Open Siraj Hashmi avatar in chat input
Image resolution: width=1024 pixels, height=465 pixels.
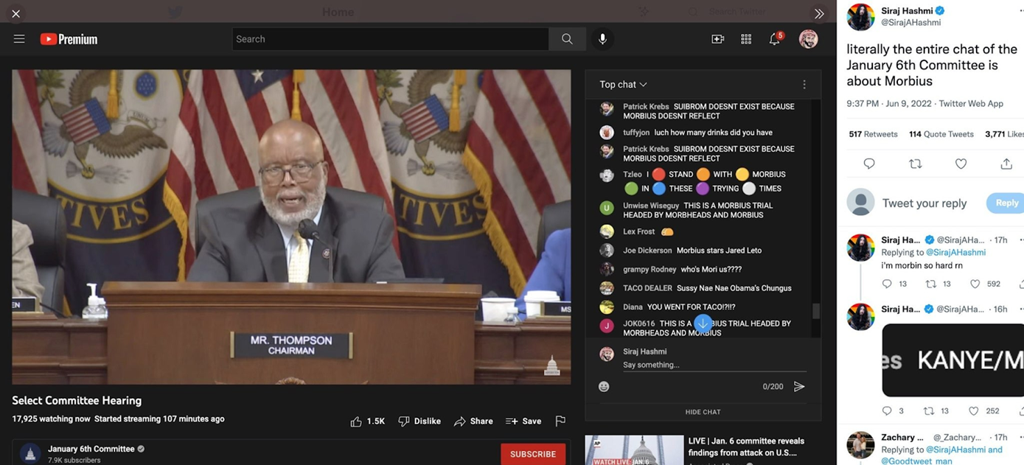(x=607, y=354)
